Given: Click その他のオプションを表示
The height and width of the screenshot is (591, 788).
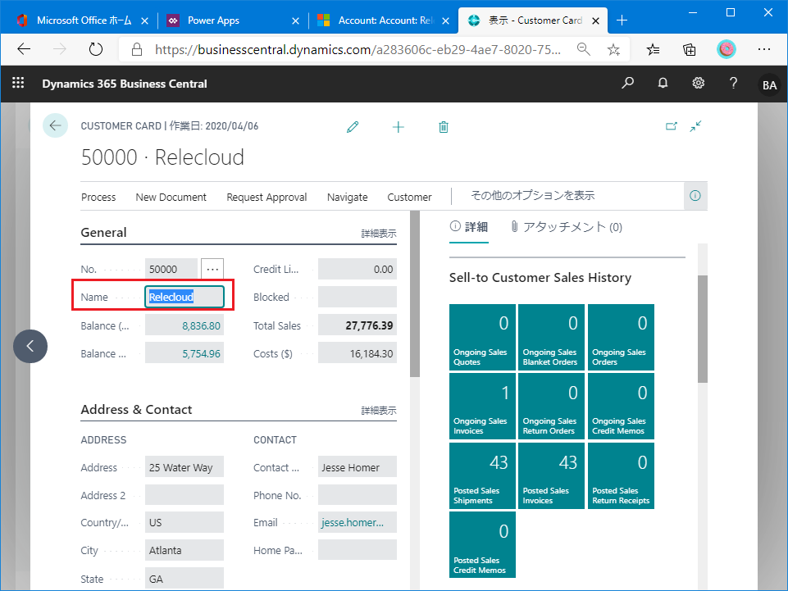Looking at the screenshot, I should (533, 195).
